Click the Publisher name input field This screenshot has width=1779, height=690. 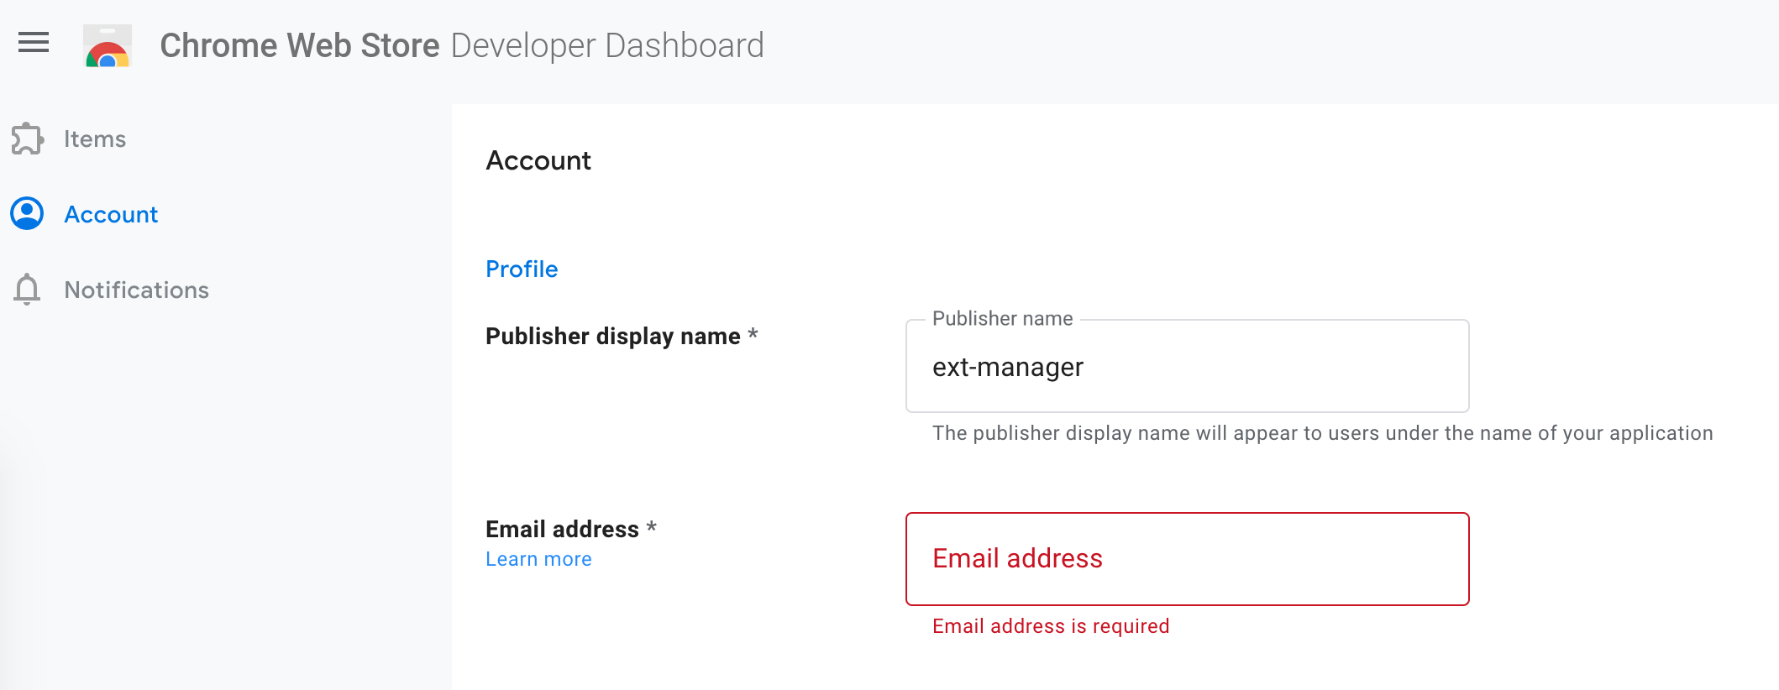[1188, 366]
